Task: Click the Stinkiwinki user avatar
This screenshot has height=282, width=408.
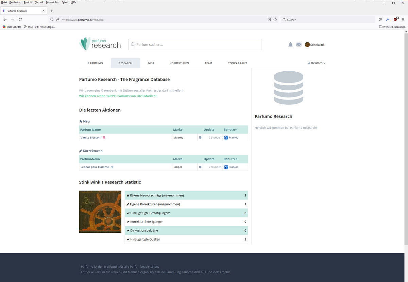Action: click(307, 45)
